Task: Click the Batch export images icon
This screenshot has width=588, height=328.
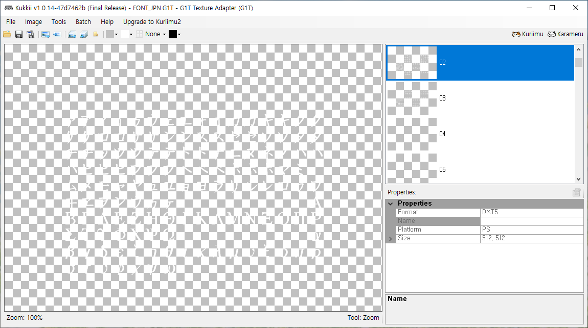Action: point(72,34)
